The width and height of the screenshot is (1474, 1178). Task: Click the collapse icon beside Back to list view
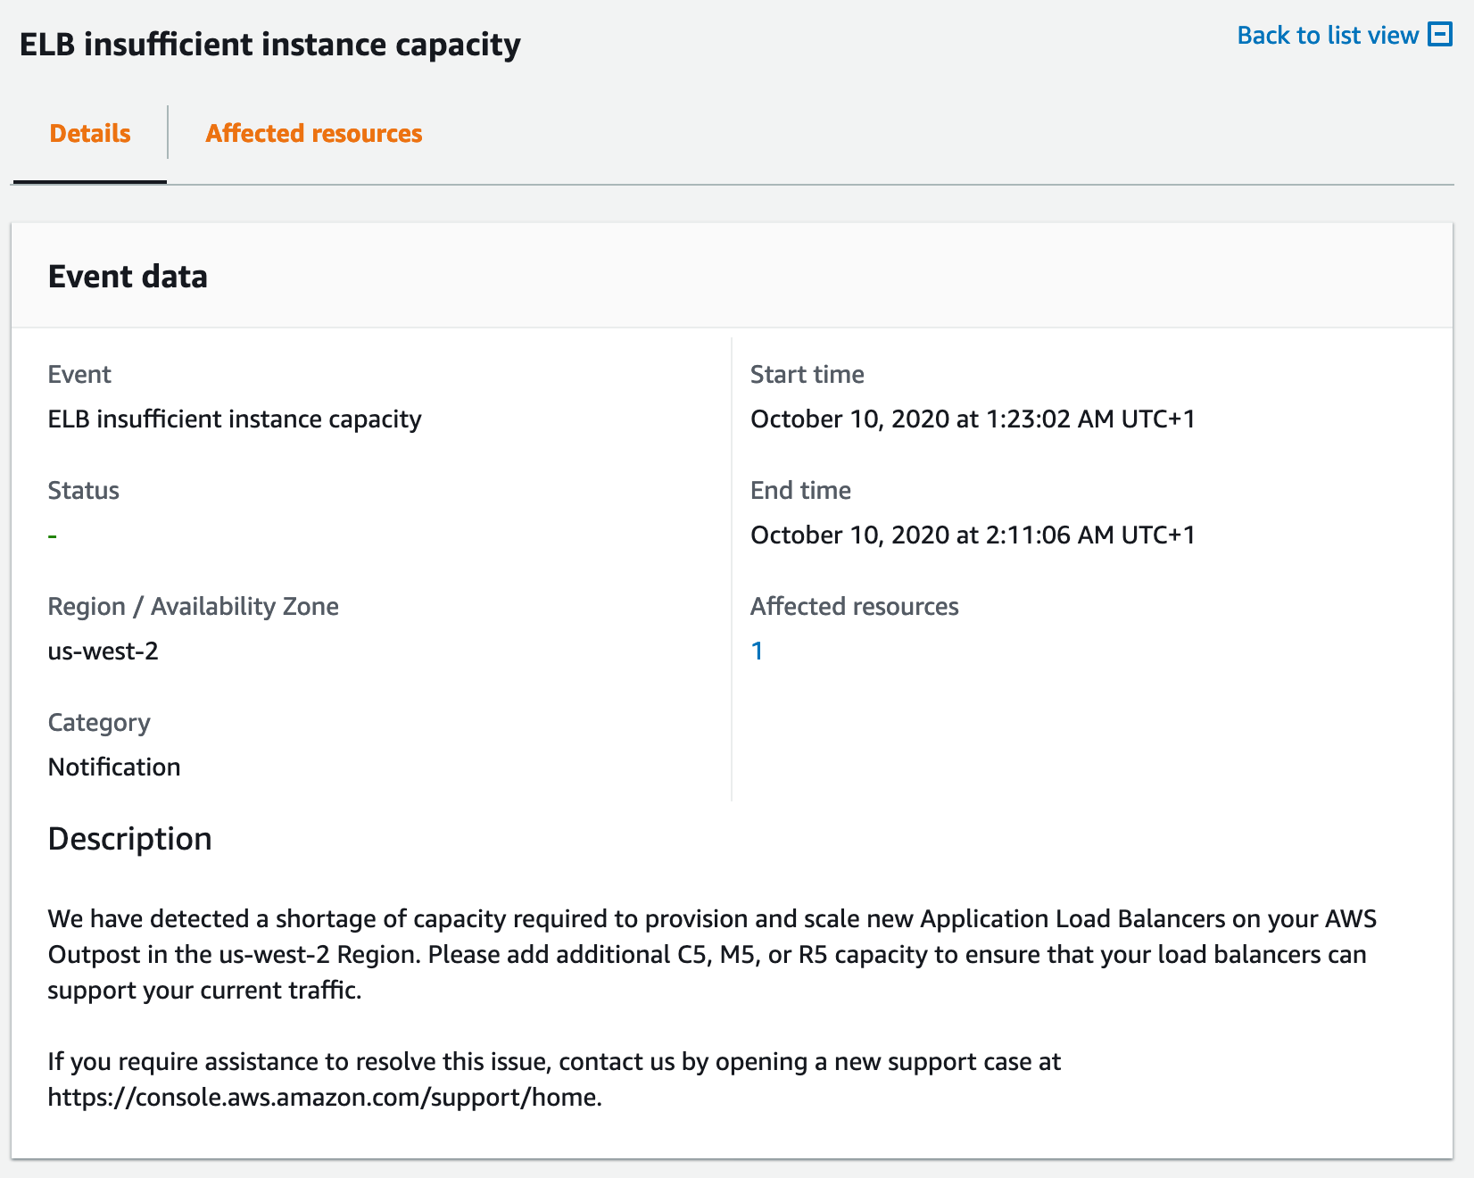point(1440,35)
